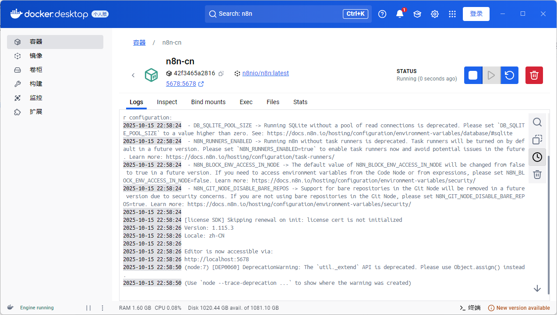Open the Volumes (卷柜) sidebar item

coord(55,70)
